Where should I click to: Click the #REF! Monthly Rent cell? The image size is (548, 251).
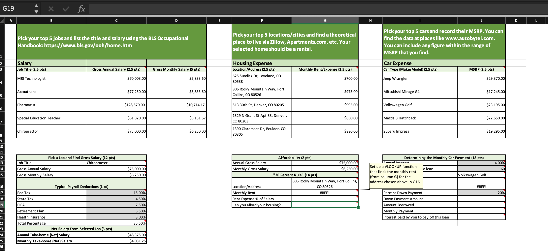tap(325, 193)
